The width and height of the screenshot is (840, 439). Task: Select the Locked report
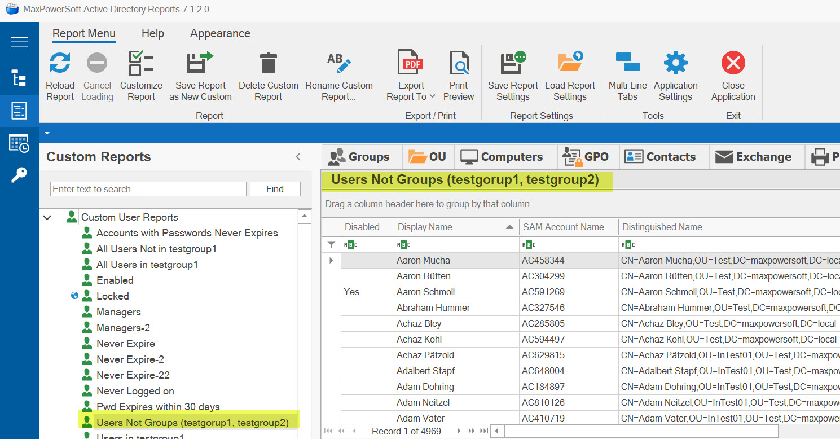click(113, 296)
